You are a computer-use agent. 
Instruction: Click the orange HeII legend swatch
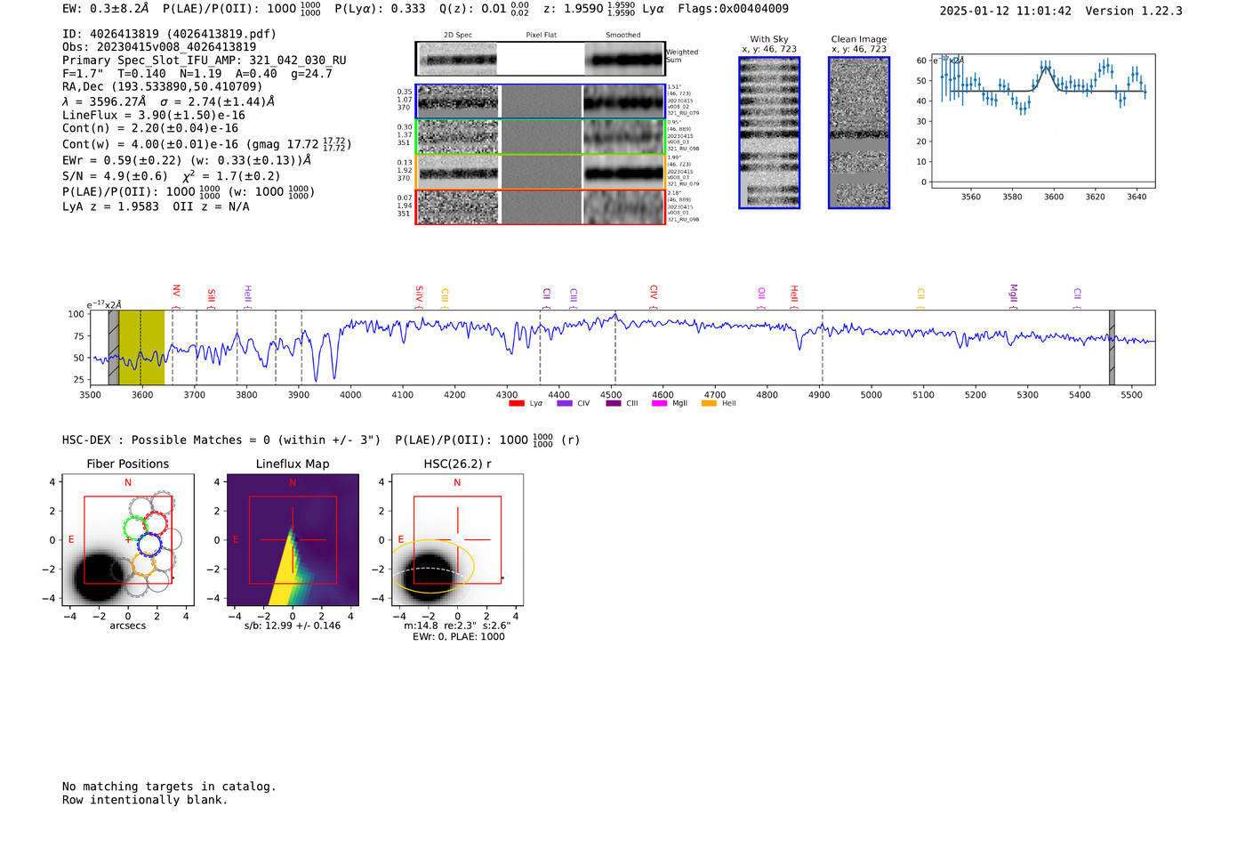tap(709, 404)
